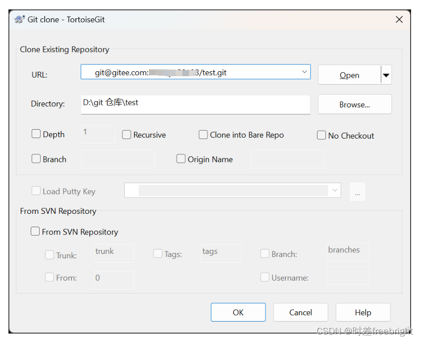Enable the Depth checkbox
Image resolution: width=421 pixels, height=341 pixels.
36,134
